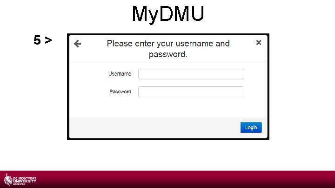Click the Password label

120,91
